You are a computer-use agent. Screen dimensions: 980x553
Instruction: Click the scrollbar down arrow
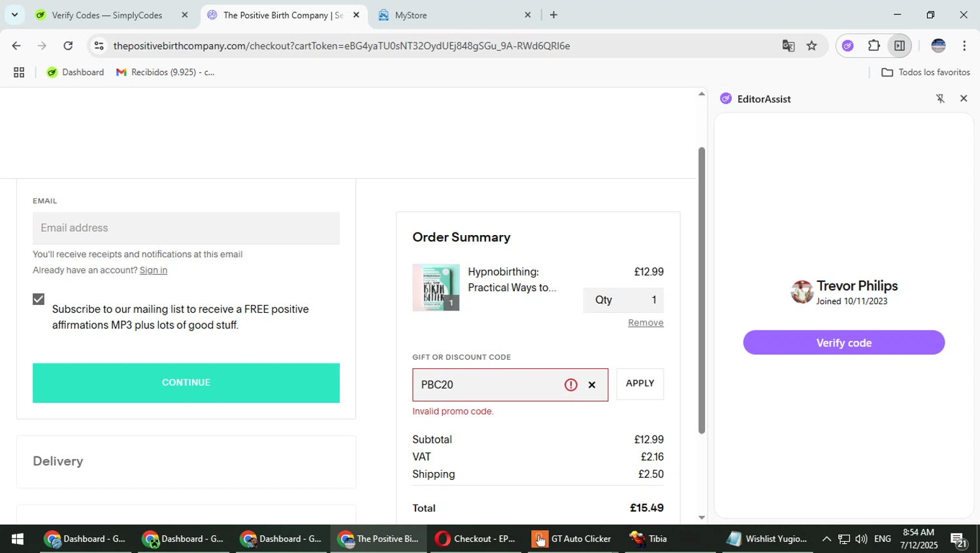click(702, 517)
